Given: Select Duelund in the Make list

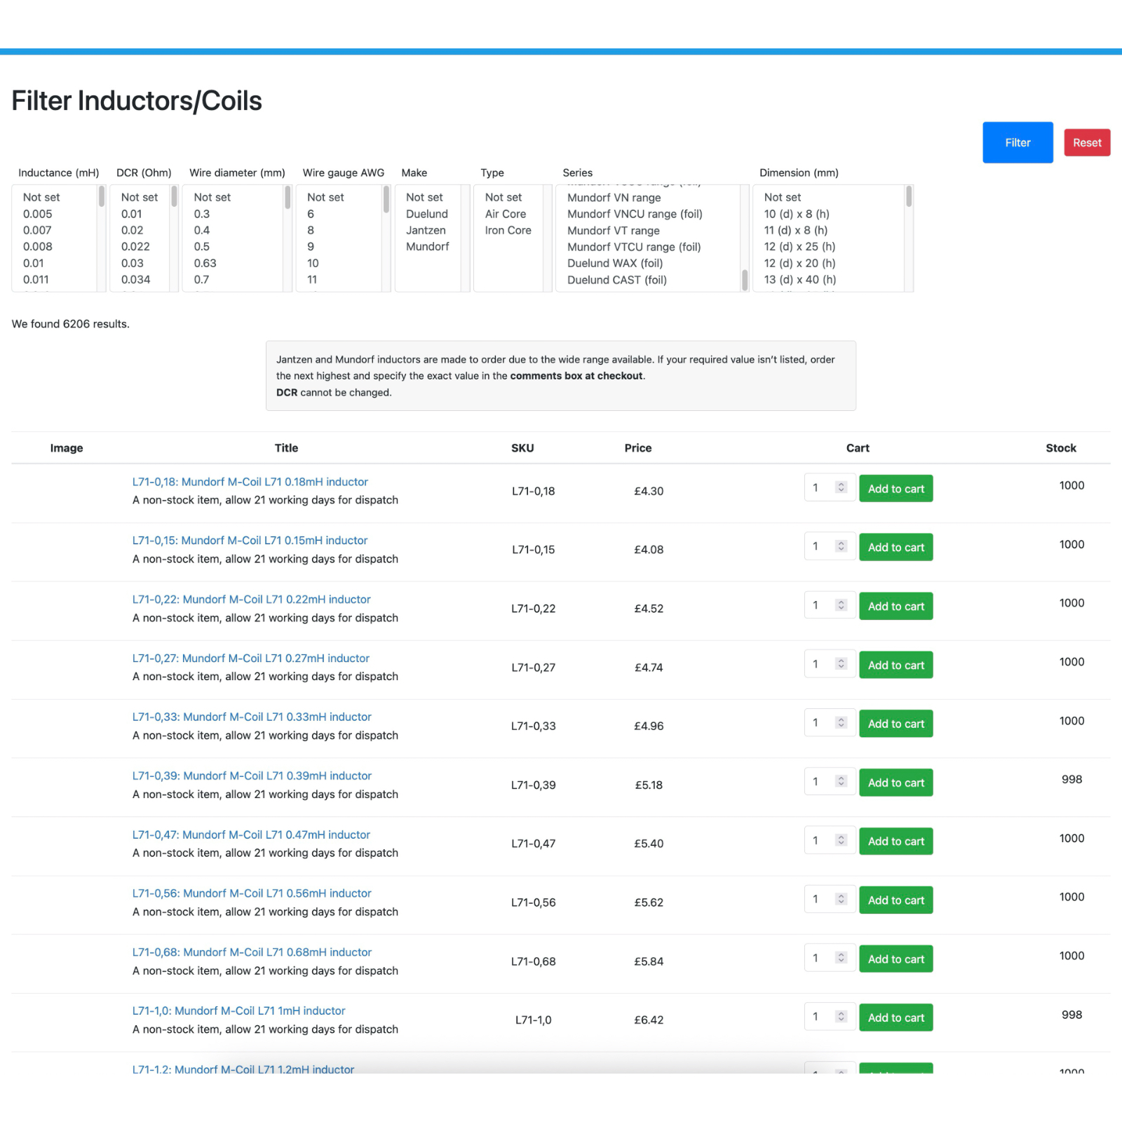Looking at the screenshot, I should pos(428,214).
